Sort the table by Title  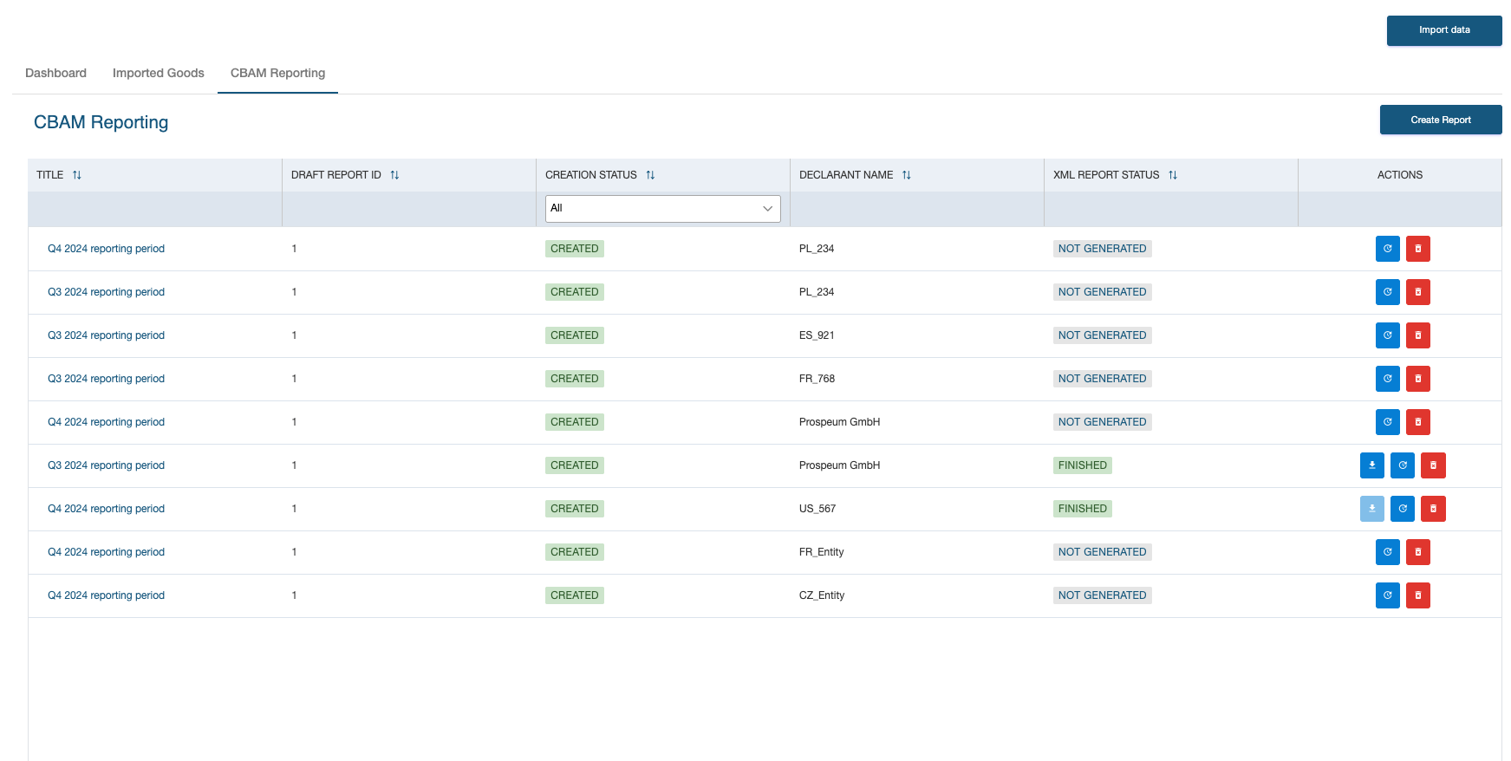[77, 175]
